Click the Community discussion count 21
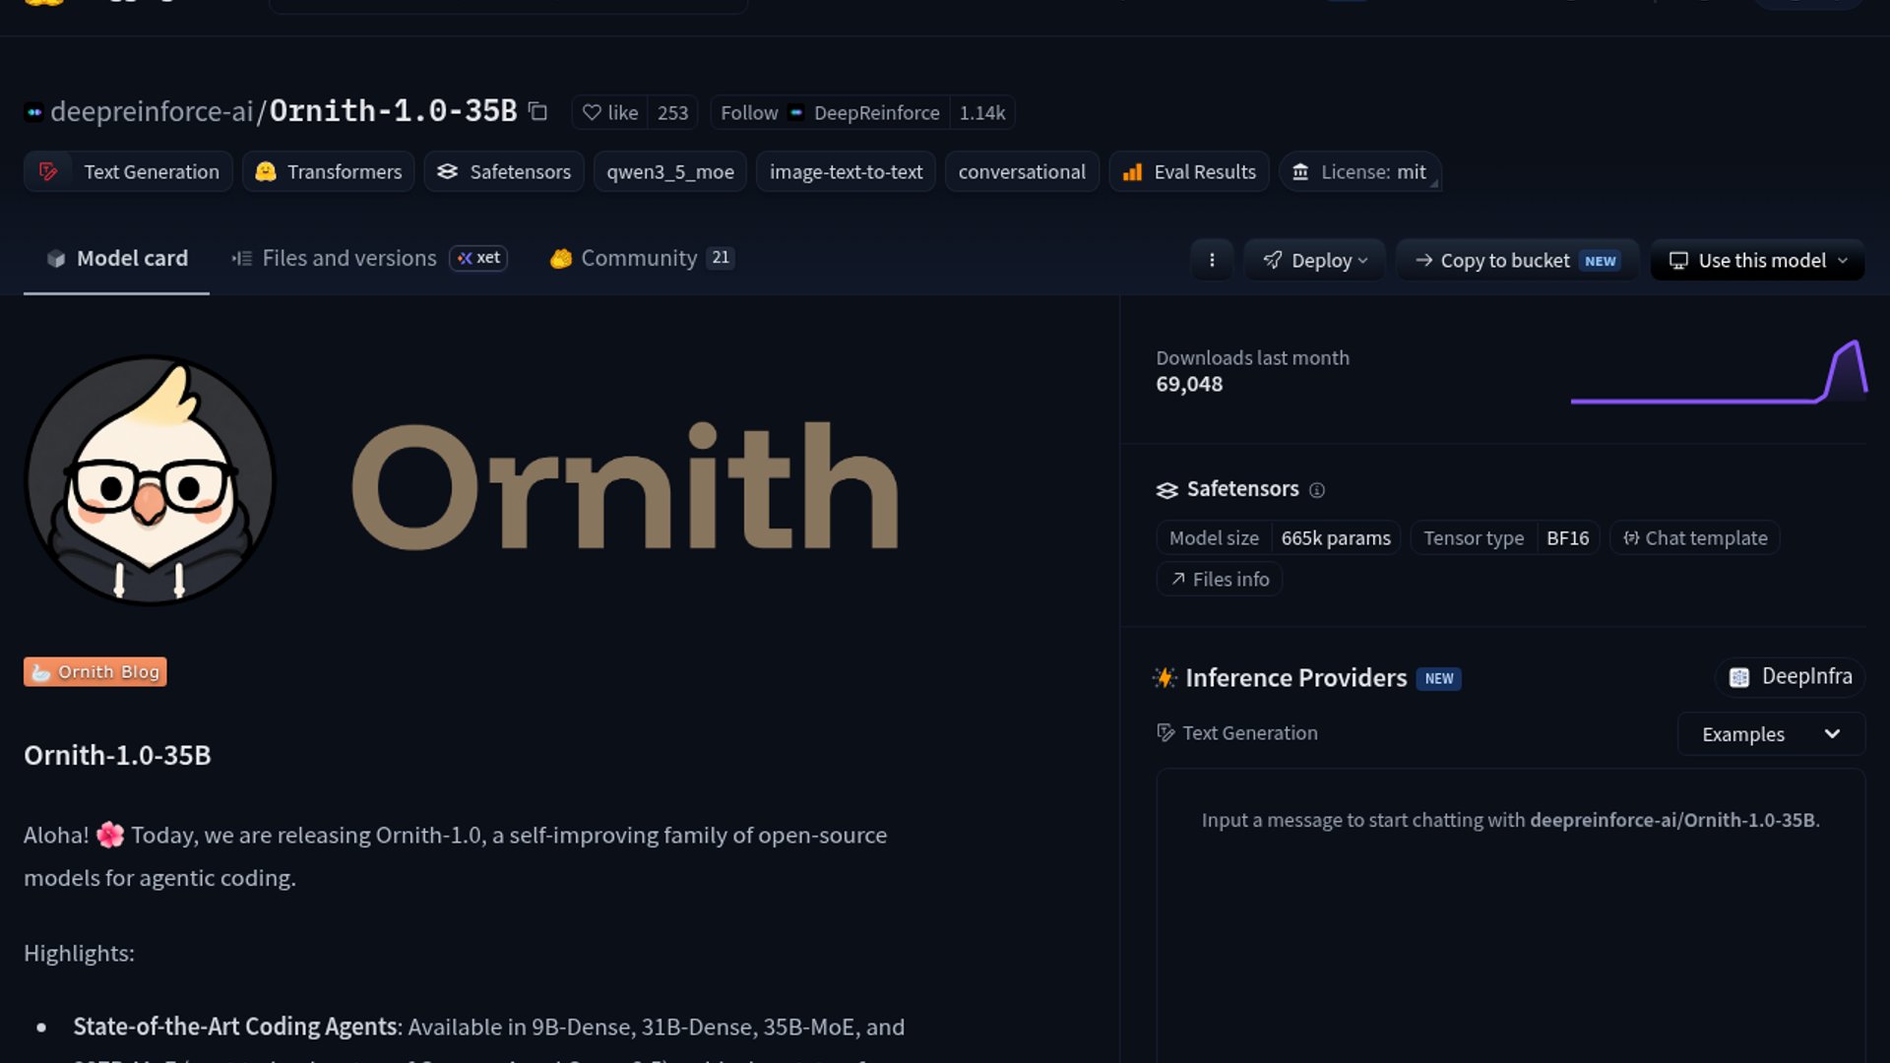Viewport: 1890px width, 1063px height. coord(721,258)
